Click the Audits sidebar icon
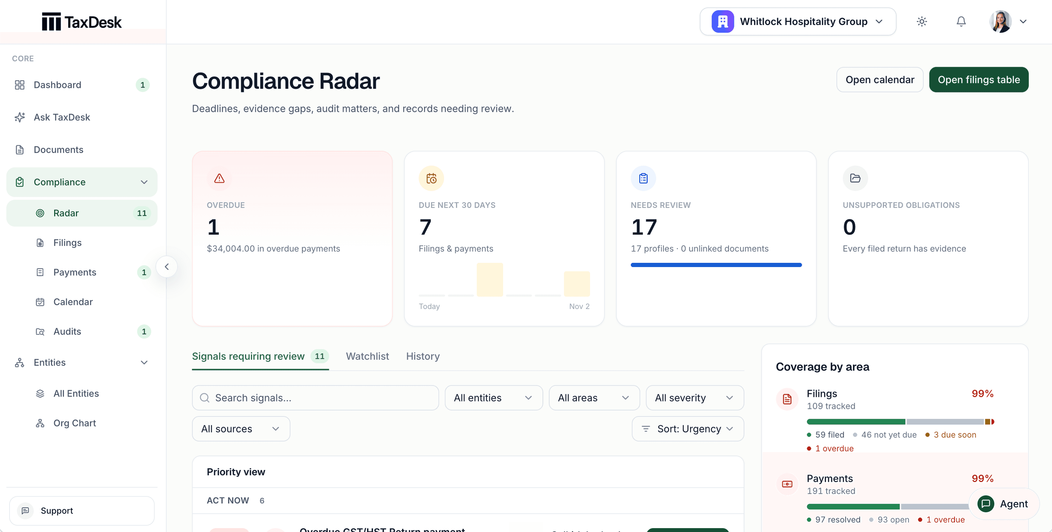The width and height of the screenshot is (1052, 532). pyautogui.click(x=40, y=331)
